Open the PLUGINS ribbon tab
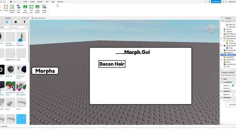The image size is (236, 132). click(60, 1)
